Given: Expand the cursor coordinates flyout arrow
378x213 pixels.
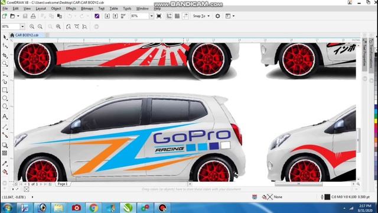Looking at the screenshot, I should click(x=32, y=197).
